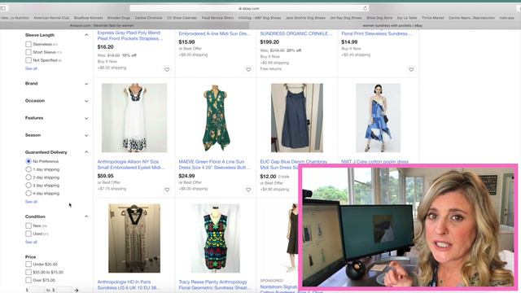Check the Under $35.00 price filter
Viewport: 521px width, 293px height.
click(28, 264)
